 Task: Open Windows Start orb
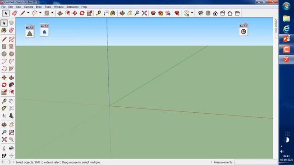tap(286, 6)
